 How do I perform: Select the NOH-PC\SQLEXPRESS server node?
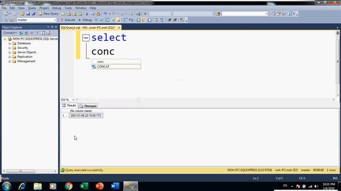coord(35,39)
